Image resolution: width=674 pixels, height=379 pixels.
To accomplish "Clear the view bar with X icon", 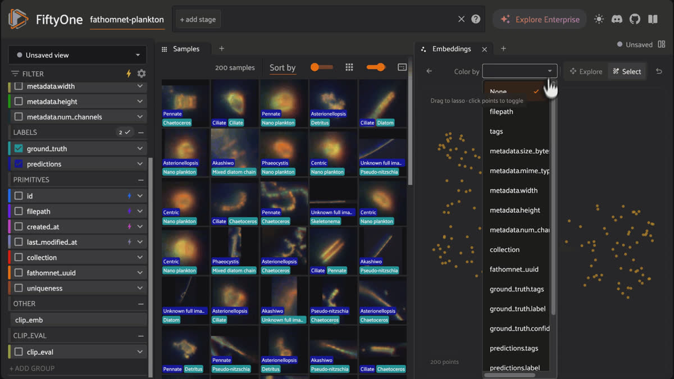I will pyautogui.click(x=461, y=19).
